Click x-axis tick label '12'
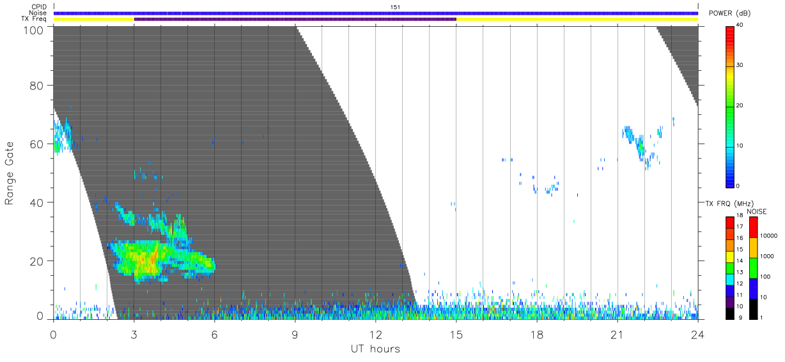785x362 pixels. coord(376,334)
